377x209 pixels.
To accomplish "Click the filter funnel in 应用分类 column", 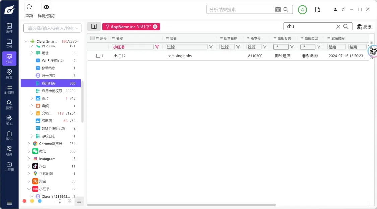I will pyautogui.click(x=292, y=47).
